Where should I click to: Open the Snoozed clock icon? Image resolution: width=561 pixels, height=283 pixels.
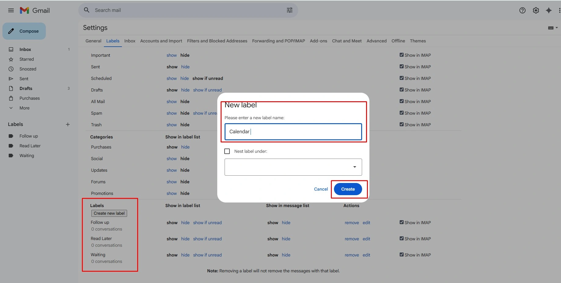[11, 69]
